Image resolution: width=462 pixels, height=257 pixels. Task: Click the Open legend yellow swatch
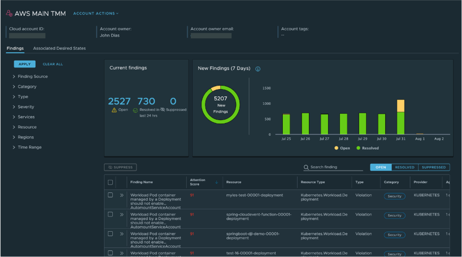pyautogui.click(x=336, y=148)
